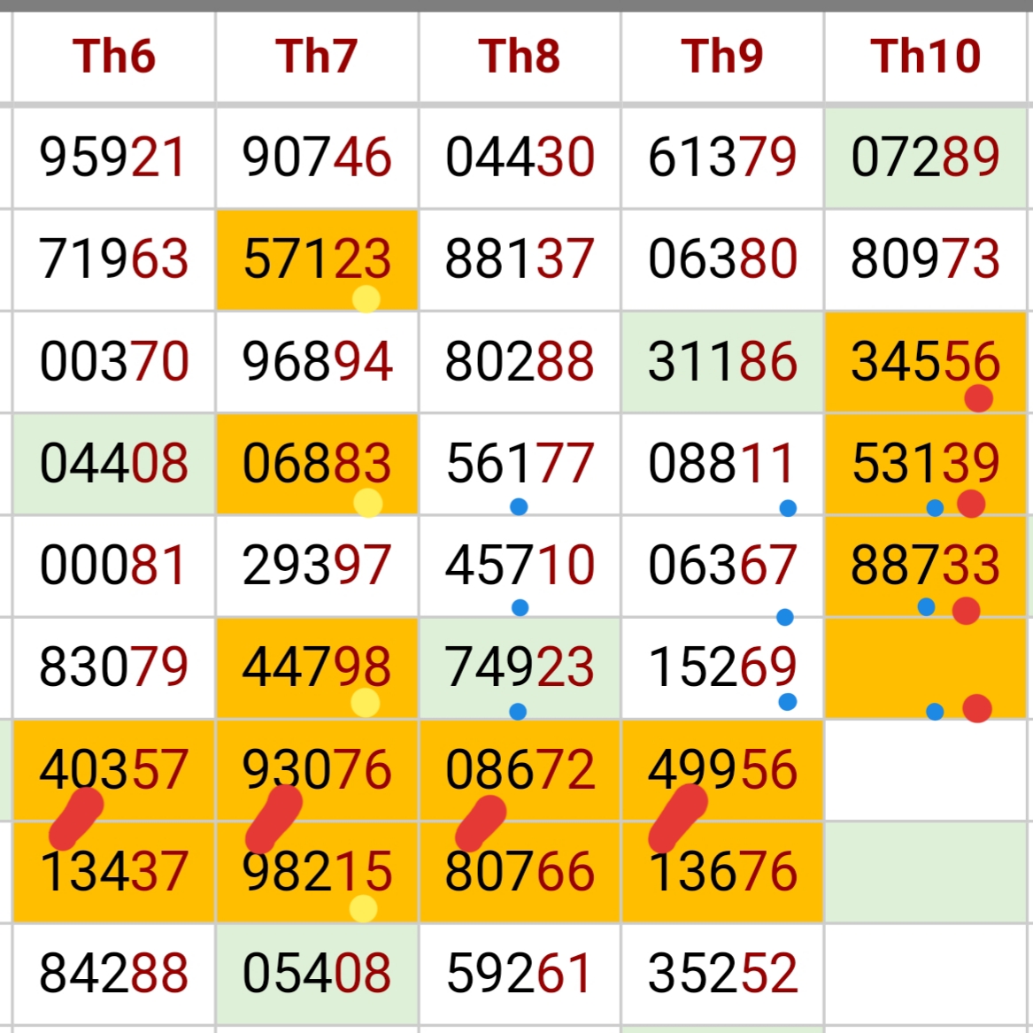The width and height of the screenshot is (1033, 1033).
Task: Select the cell showing 35252
Action: (722, 973)
